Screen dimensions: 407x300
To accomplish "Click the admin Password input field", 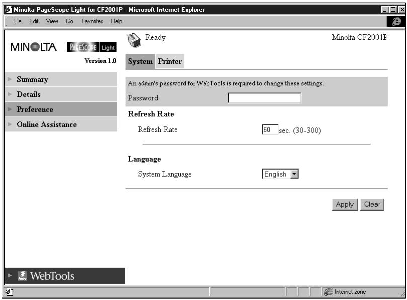I will coord(265,98).
